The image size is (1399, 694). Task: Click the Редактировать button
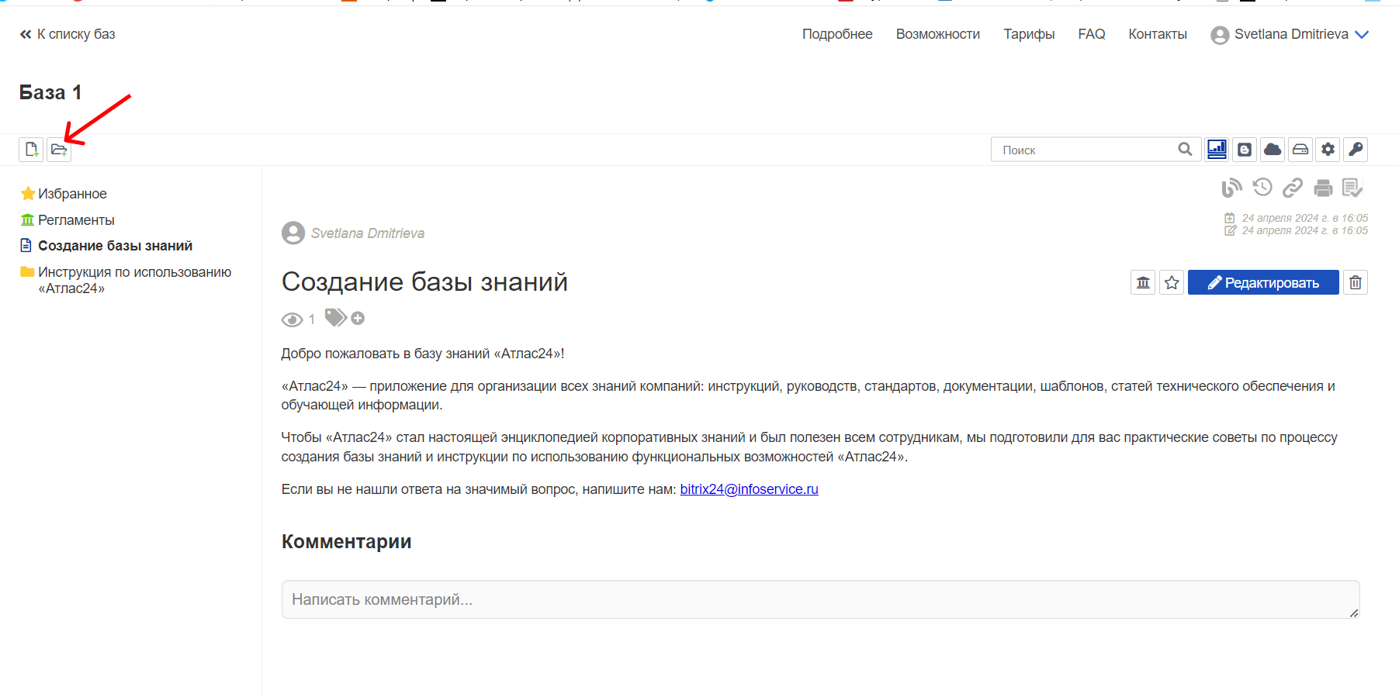[1263, 282]
